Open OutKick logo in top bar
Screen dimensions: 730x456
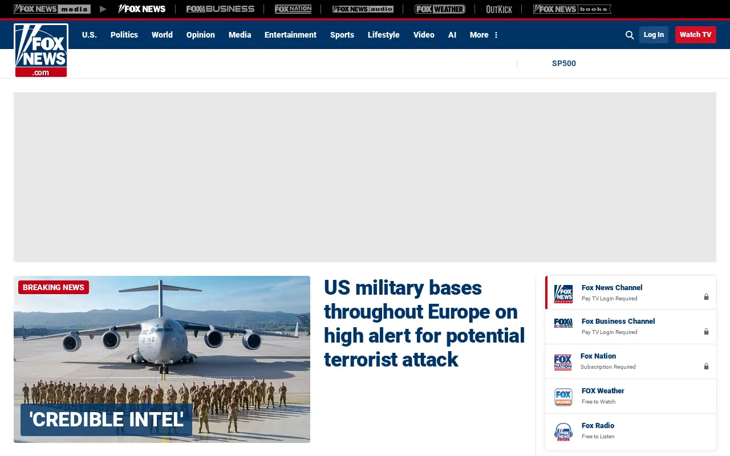(499, 9)
